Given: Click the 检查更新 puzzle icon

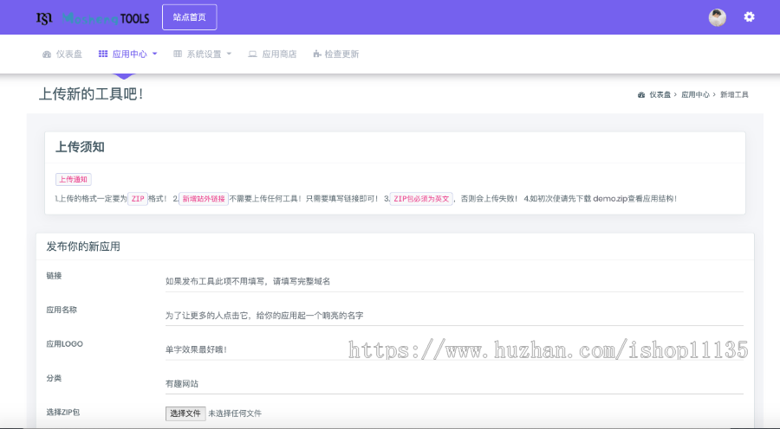Looking at the screenshot, I should [317, 54].
